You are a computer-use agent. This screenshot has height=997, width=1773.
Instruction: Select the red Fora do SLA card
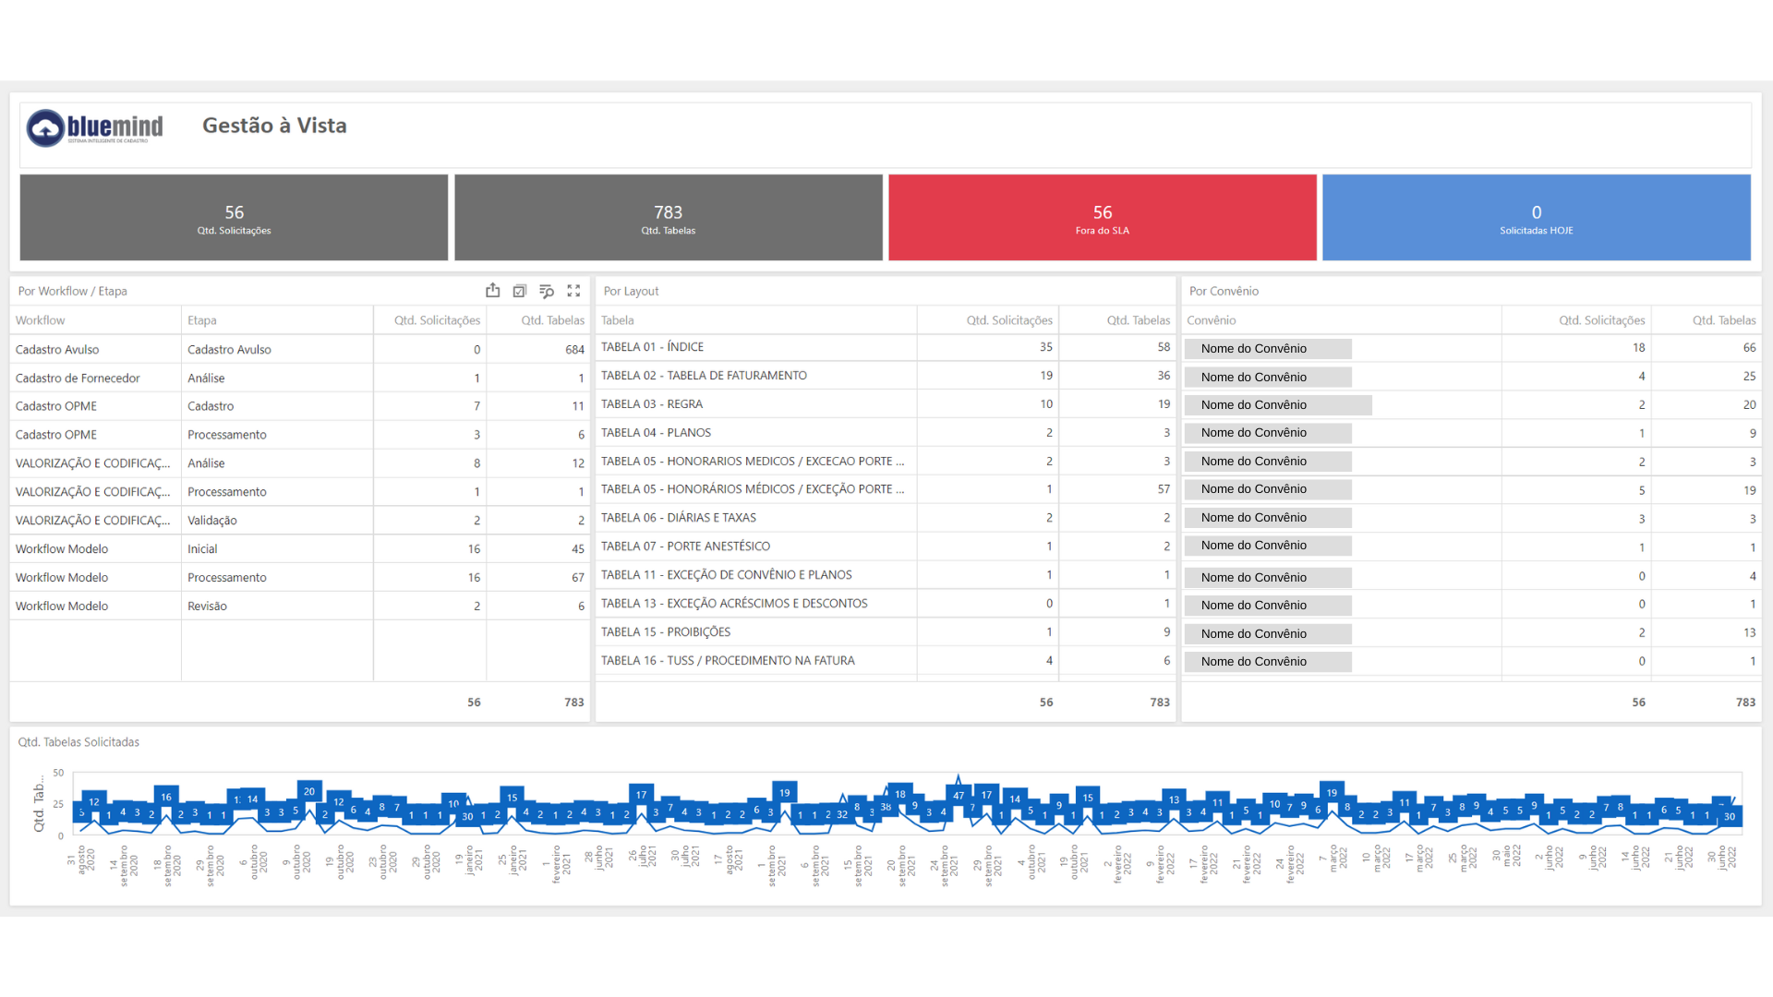[x=1103, y=218]
